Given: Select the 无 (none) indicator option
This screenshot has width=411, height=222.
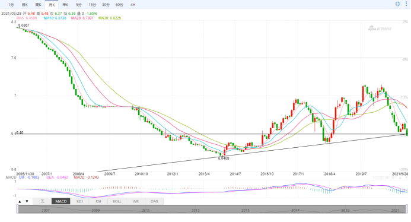Looking at the screenshot, I should (42, 201).
